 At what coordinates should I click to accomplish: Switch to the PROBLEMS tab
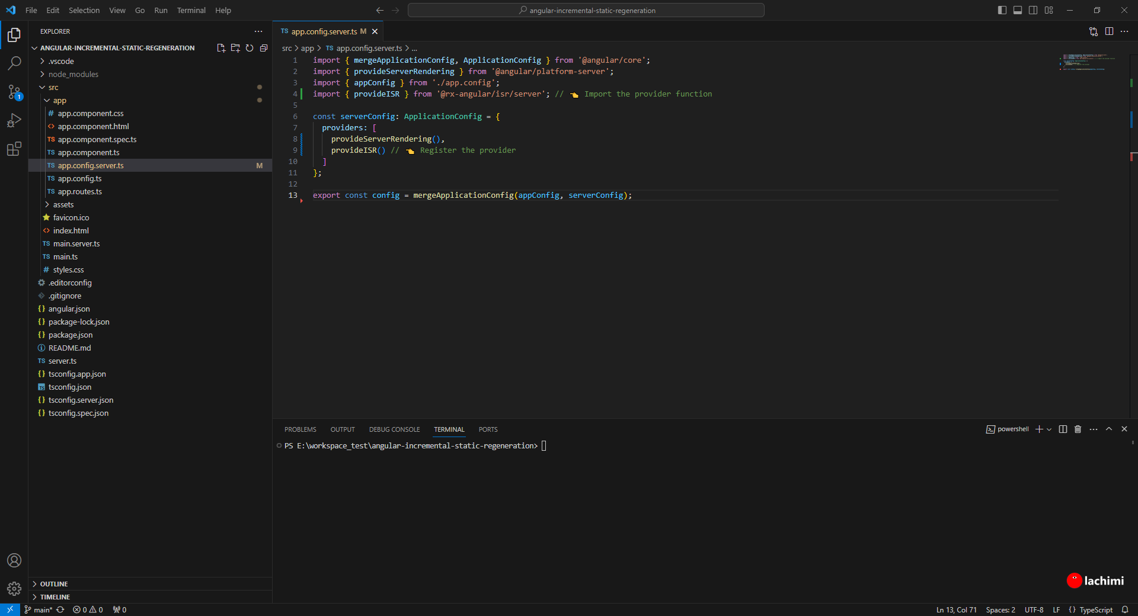tap(300, 429)
